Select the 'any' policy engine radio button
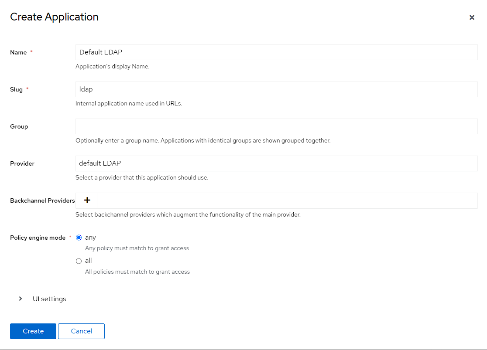 click(79, 238)
